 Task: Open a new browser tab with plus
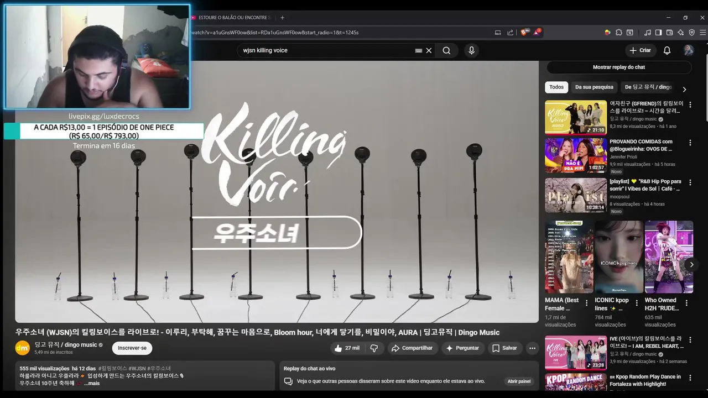pyautogui.click(x=282, y=18)
